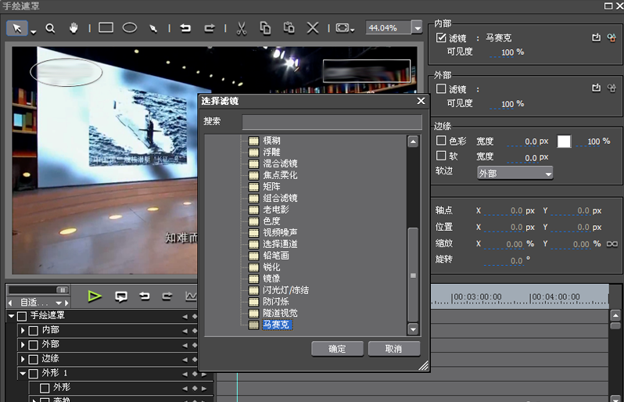Open the 44.04% zoom dropdown
The height and width of the screenshot is (402, 624).
[416, 27]
